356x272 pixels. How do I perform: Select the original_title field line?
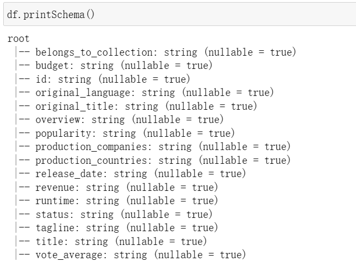pos(136,106)
